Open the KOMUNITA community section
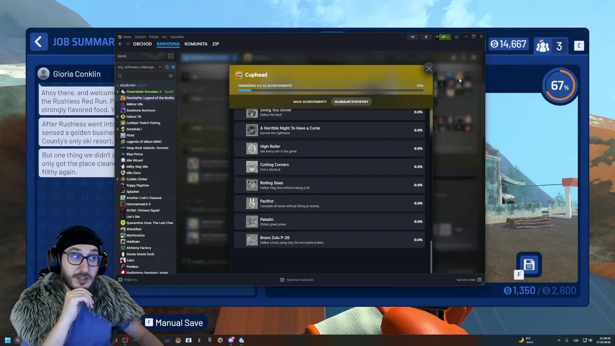This screenshot has width=615, height=346. (196, 44)
